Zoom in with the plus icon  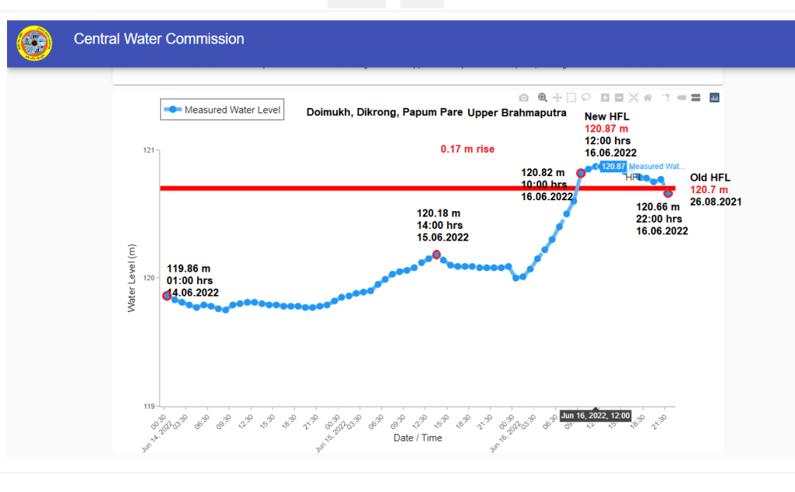click(x=605, y=98)
